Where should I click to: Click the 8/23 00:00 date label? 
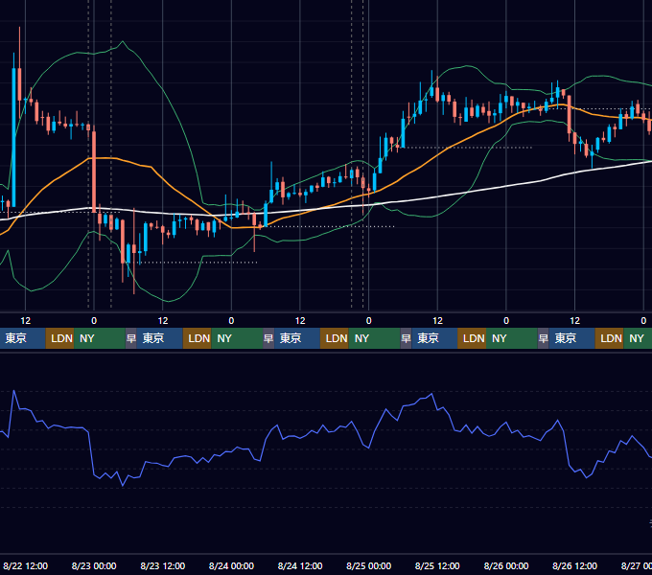pyautogui.click(x=94, y=565)
